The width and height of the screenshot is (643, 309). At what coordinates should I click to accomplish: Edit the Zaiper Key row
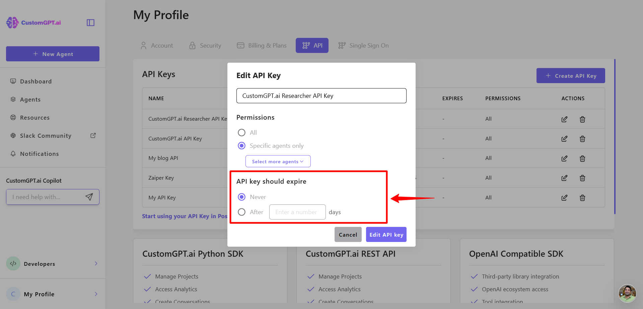coord(564,178)
